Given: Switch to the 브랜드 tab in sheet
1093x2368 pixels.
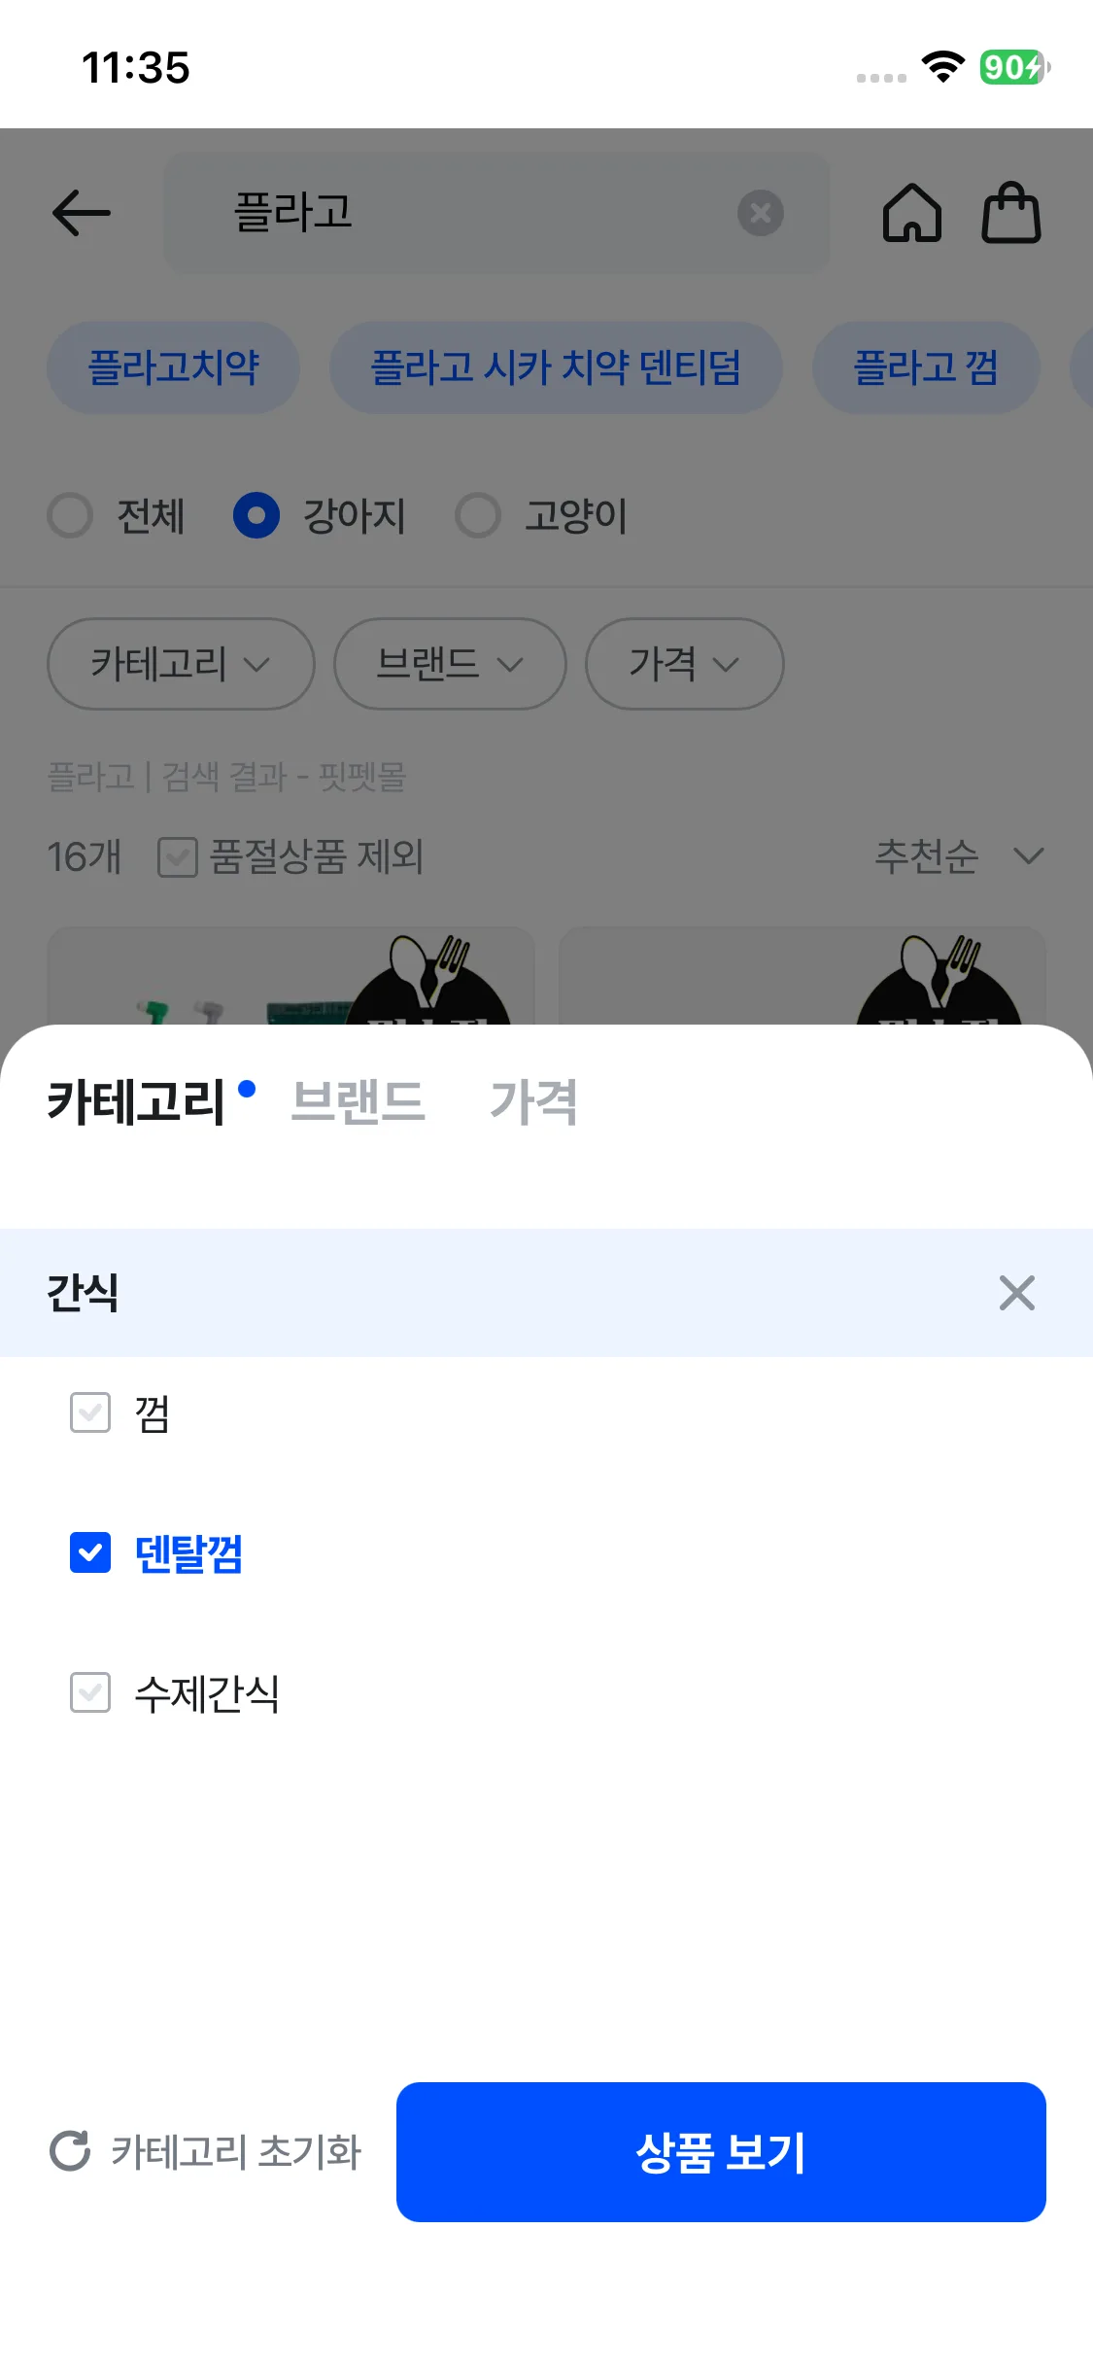Looking at the screenshot, I should click(x=358, y=1102).
